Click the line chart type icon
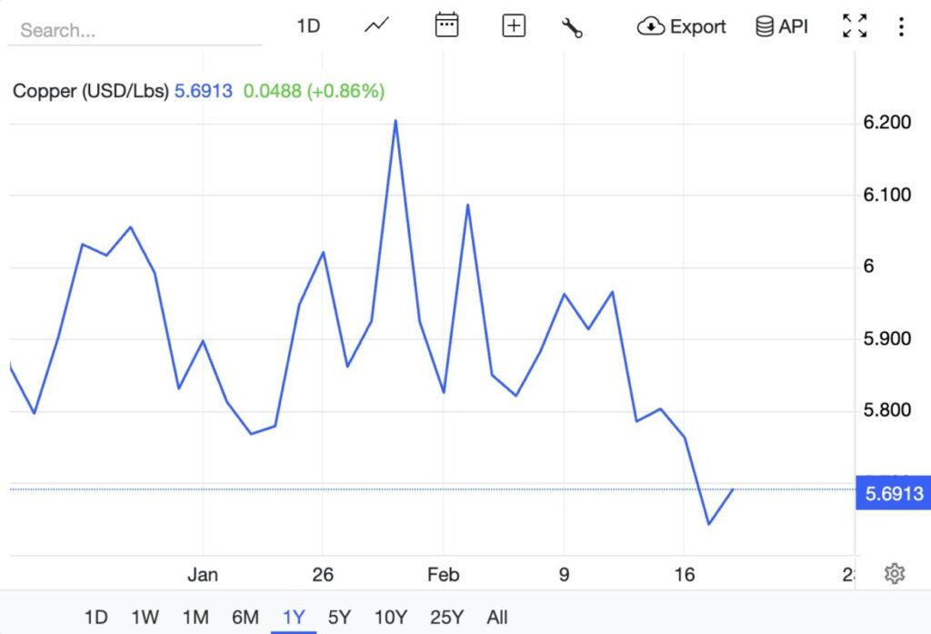This screenshot has height=634, width=931. tap(376, 26)
